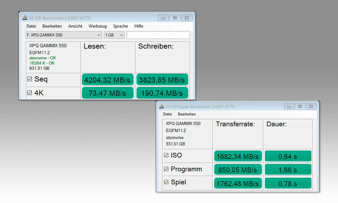The image size is (338, 203).
Task: Maximize the Kopier-Benchmark window
Action: coord(300,107)
